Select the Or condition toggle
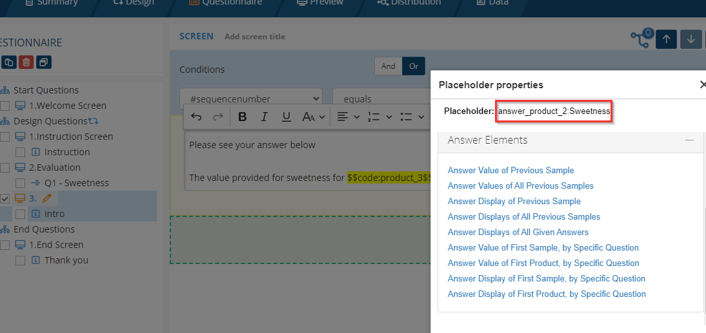 click(414, 66)
